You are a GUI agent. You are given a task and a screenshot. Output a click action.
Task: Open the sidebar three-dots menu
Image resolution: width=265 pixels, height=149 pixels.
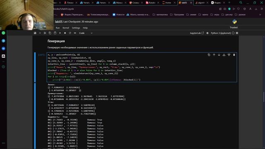[x=3, y=143]
